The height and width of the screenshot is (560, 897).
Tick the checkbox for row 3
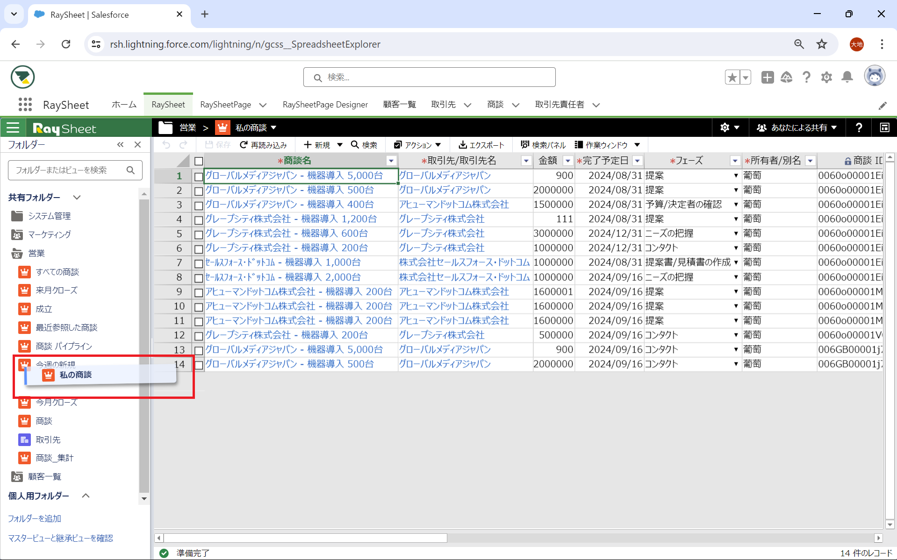pyautogui.click(x=199, y=205)
